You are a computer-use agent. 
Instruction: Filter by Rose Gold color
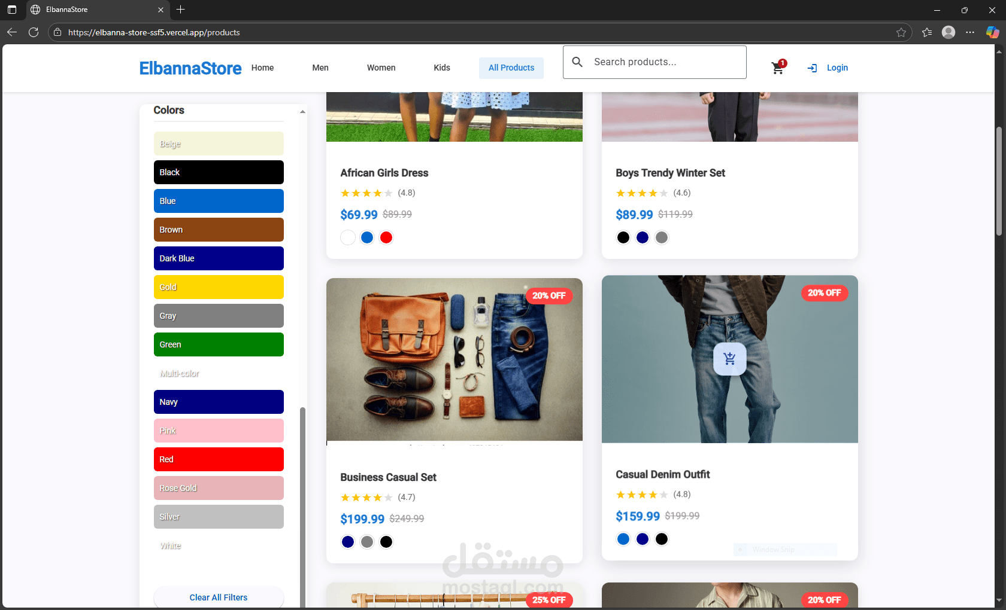[x=219, y=488]
